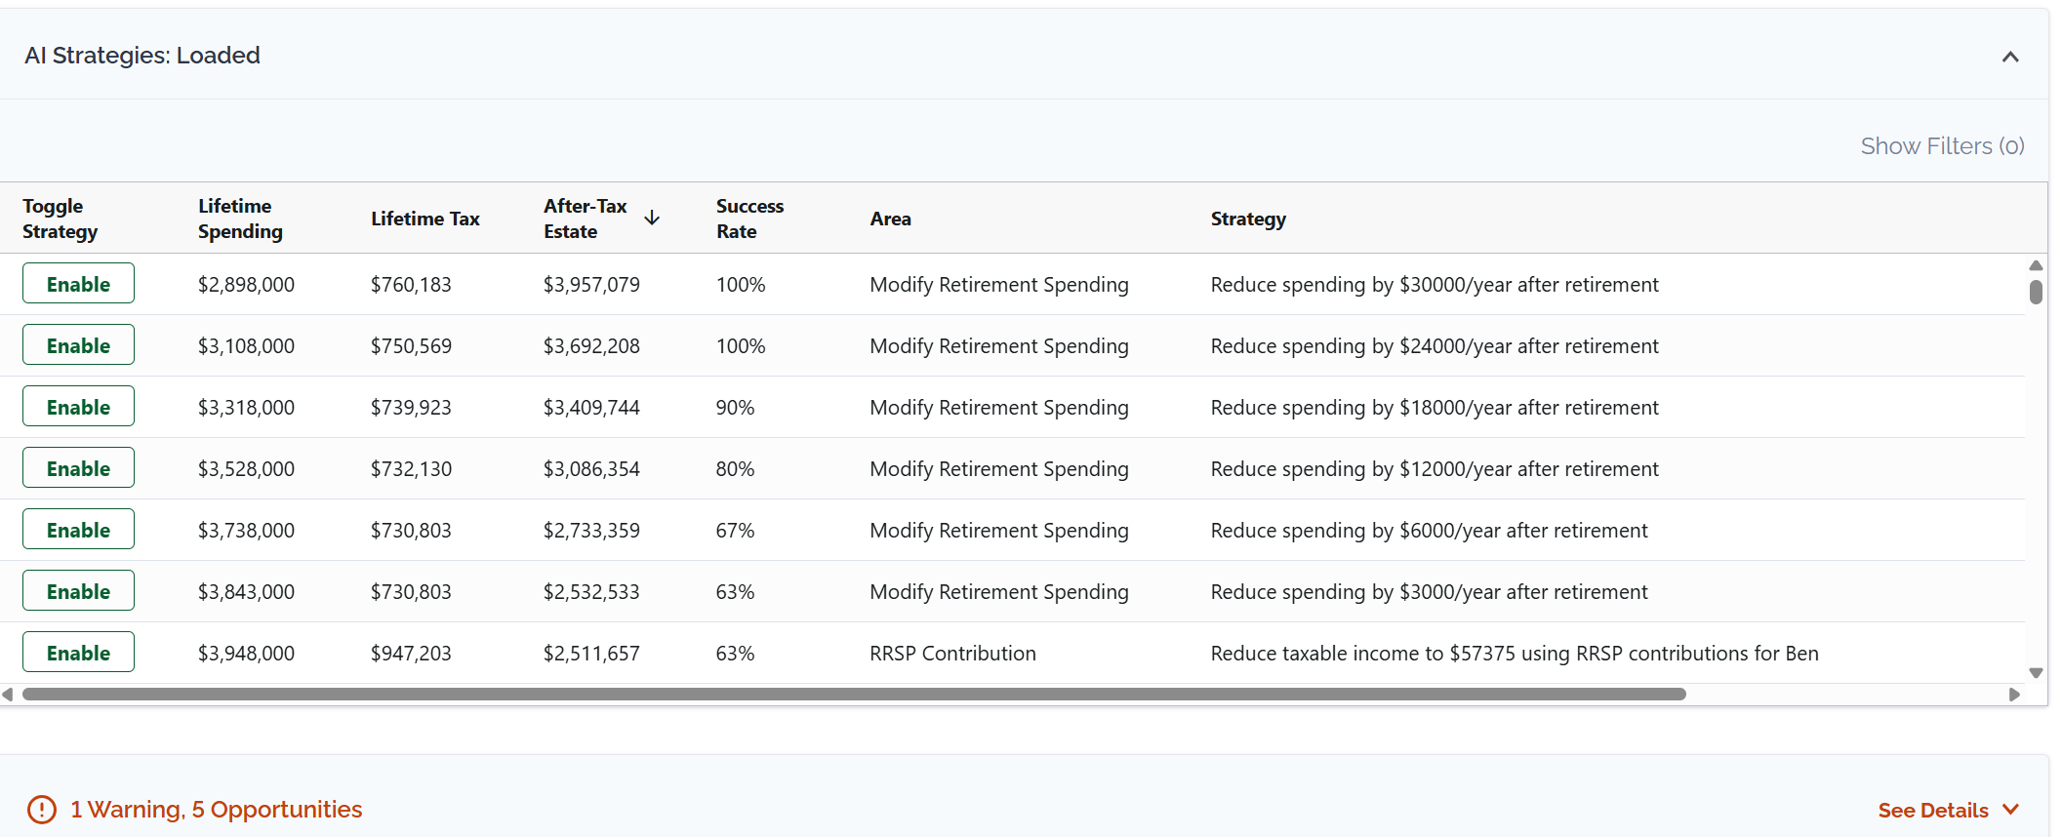Click the 1 Warning, 5 Opportunities text
This screenshot has height=837, width=2062.
(x=216, y=810)
